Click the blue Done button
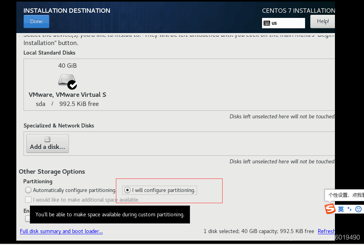Image resolution: width=364 pixels, height=245 pixels. 36,22
